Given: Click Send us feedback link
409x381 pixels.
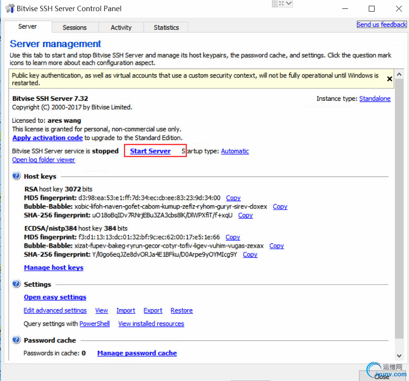Looking at the screenshot, I should point(382,24).
